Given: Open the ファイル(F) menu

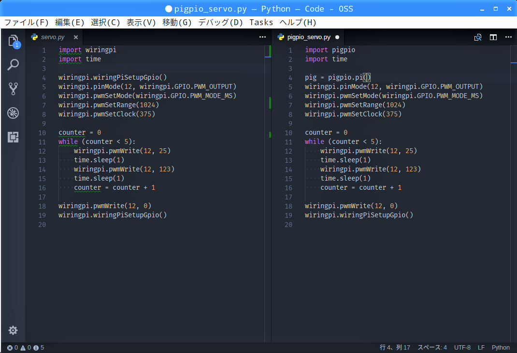Looking at the screenshot, I should tap(27, 22).
